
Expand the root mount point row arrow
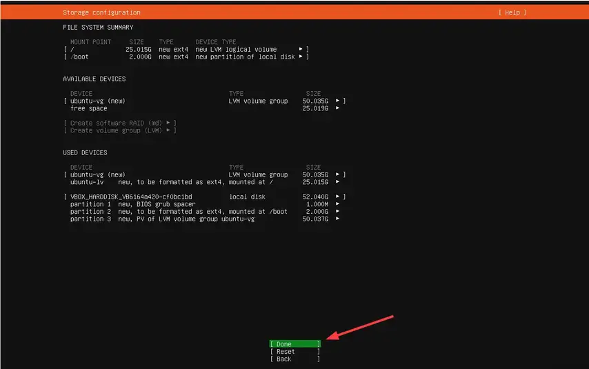pyautogui.click(x=301, y=50)
